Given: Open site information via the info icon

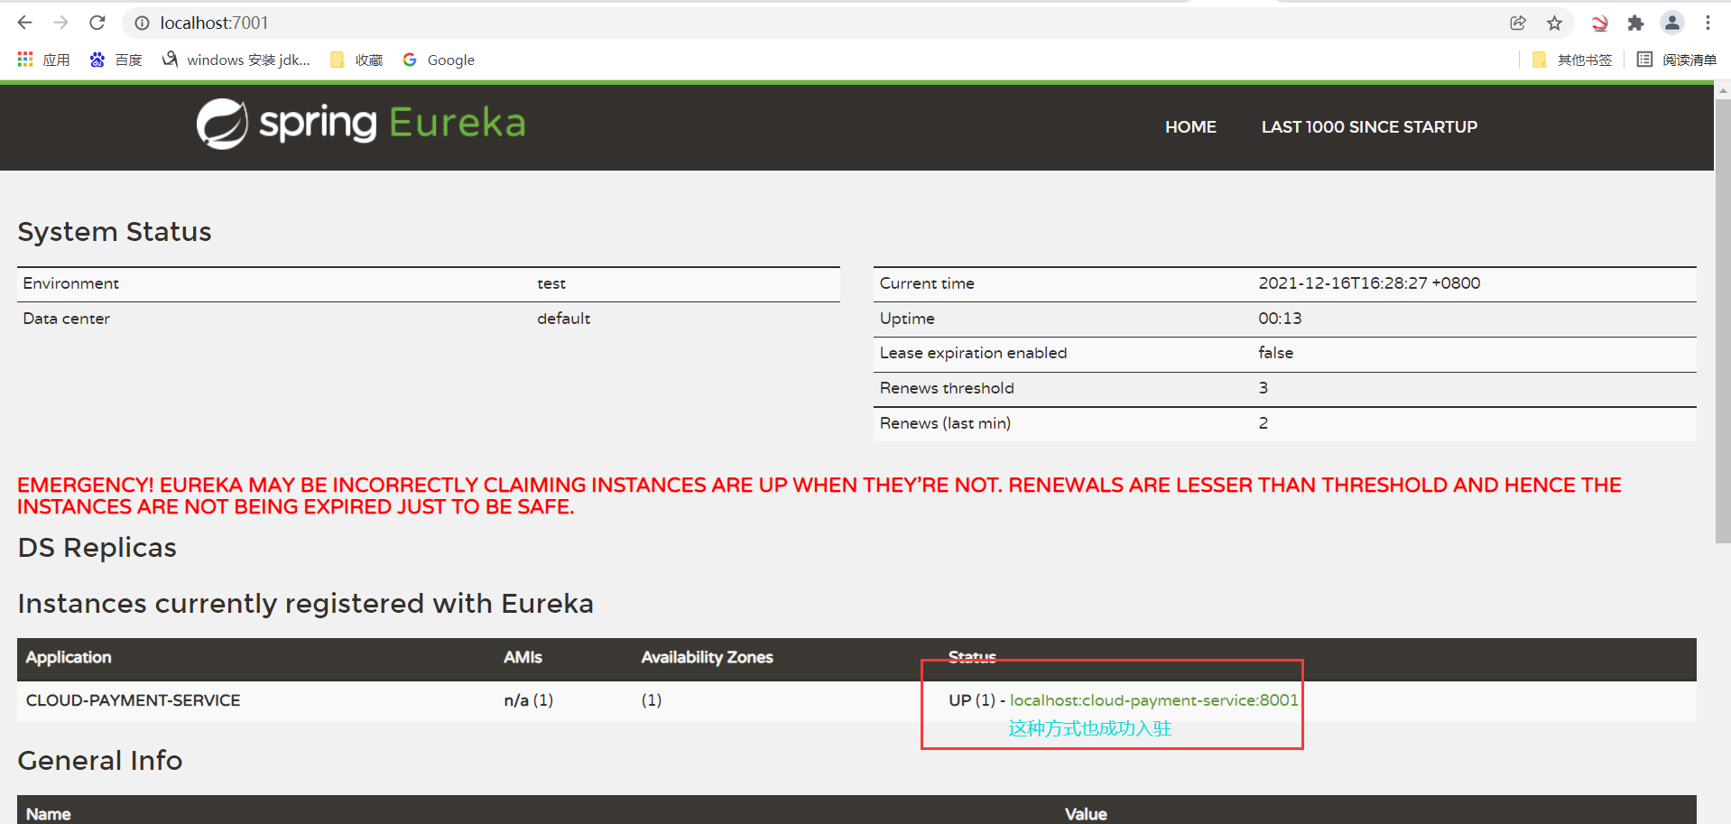Looking at the screenshot, I should point(142,23).
